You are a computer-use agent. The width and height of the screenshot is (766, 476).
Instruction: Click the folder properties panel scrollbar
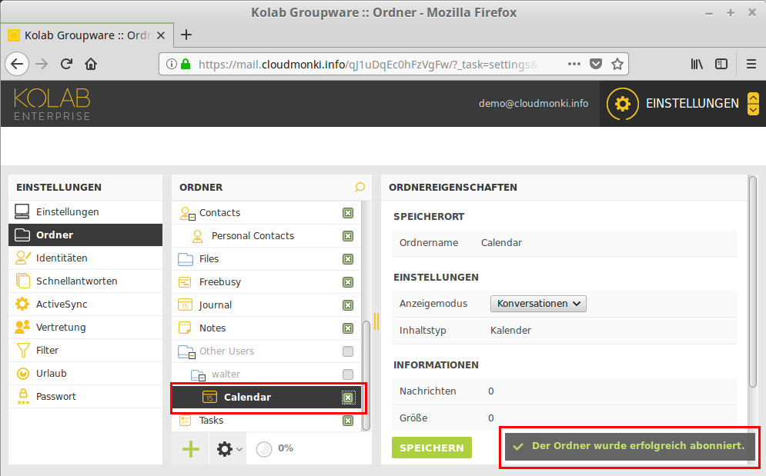pos(753,282)
